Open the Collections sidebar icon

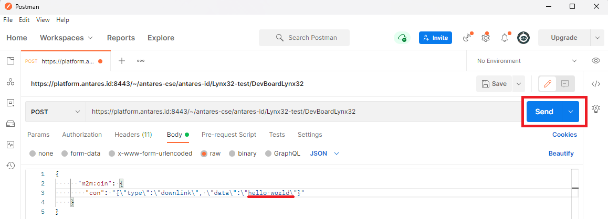(x=11, y=61)
